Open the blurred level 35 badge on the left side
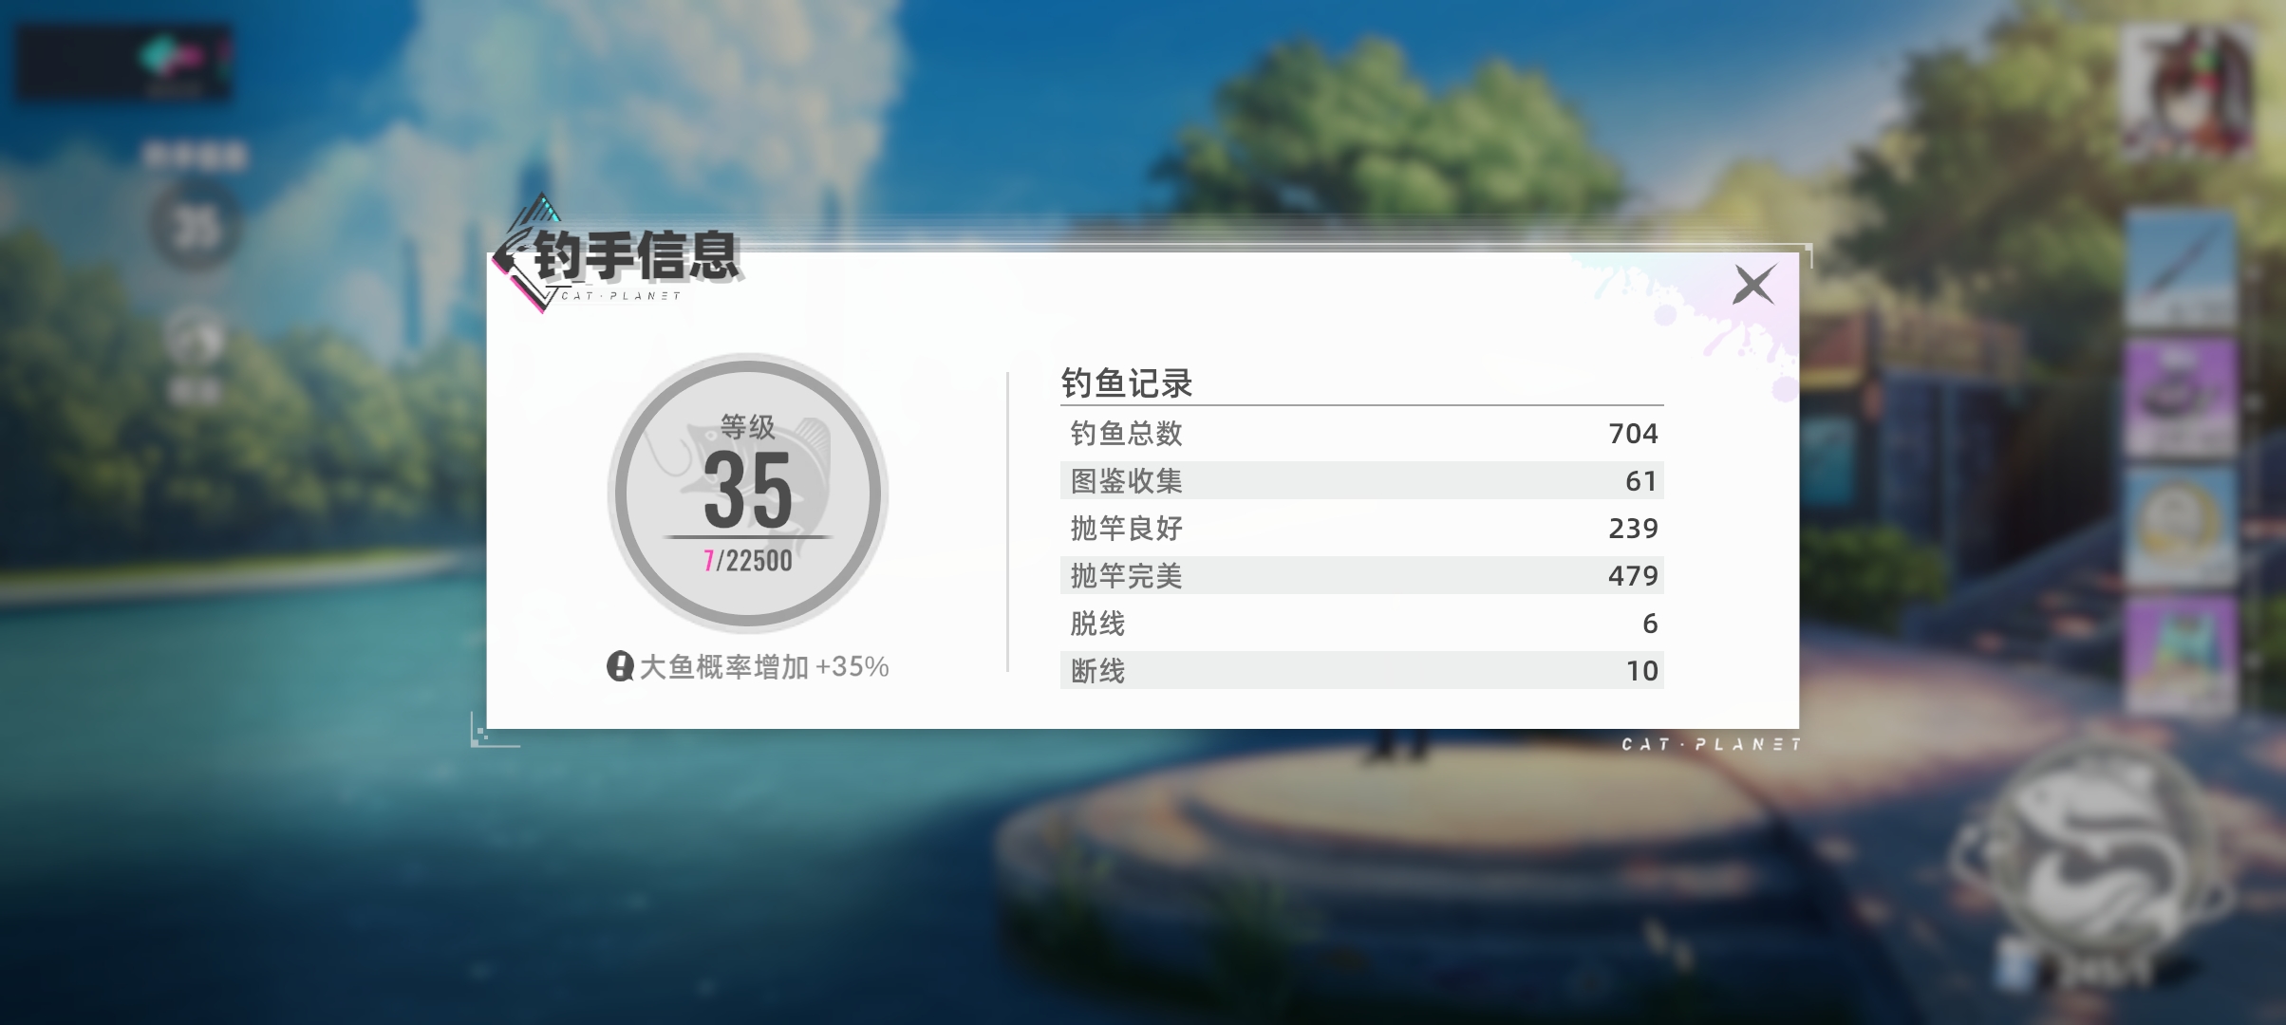 point(196,226)
